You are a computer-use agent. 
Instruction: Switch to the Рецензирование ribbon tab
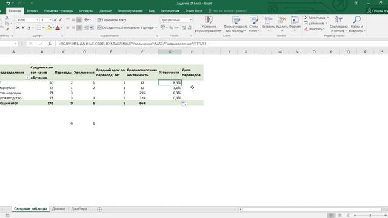point(130,11)
